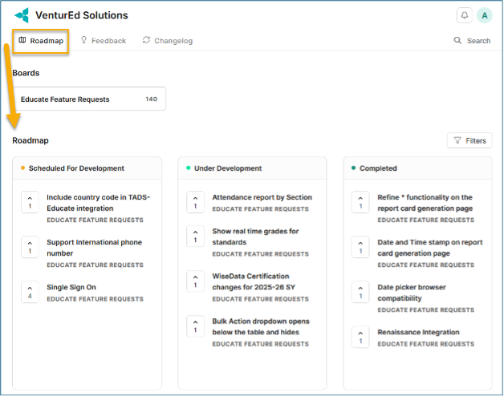Open the Renaissance Integration post

pos(418,332)
